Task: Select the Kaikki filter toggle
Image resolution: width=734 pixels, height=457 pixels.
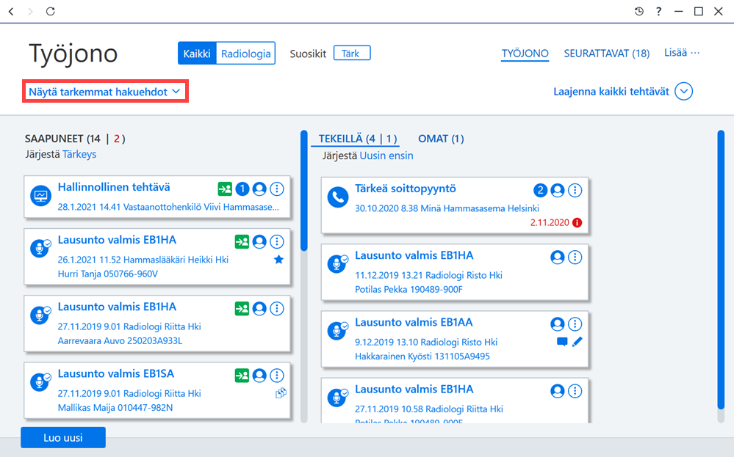Action: [x=197, y=54]
